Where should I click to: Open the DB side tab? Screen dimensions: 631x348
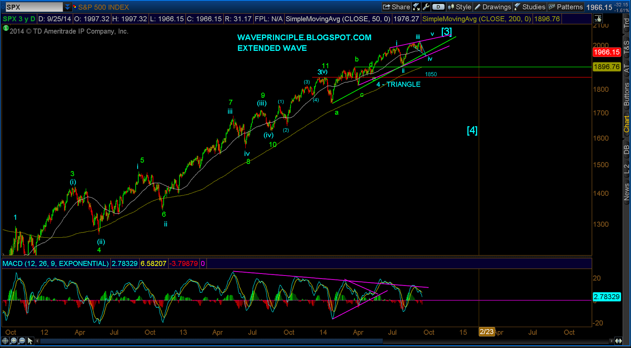click(x=626, y=150)
